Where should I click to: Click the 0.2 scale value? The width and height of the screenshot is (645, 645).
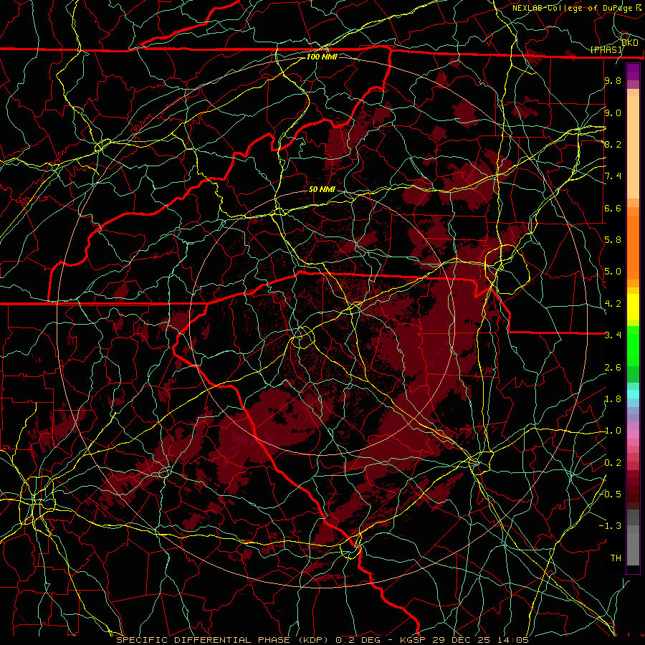click(613, 463)
